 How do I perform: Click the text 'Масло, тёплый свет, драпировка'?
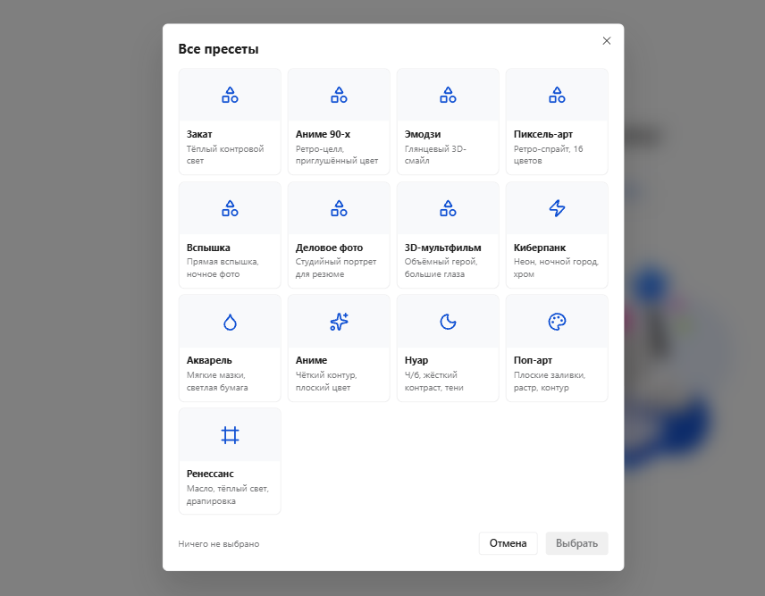[228, 494]
